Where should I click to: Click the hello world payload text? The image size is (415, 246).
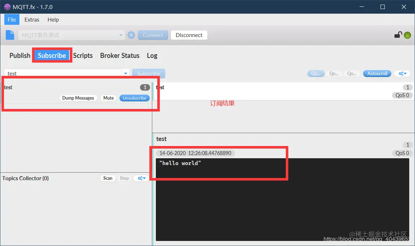pyautogui.click(x=180, y=163)
